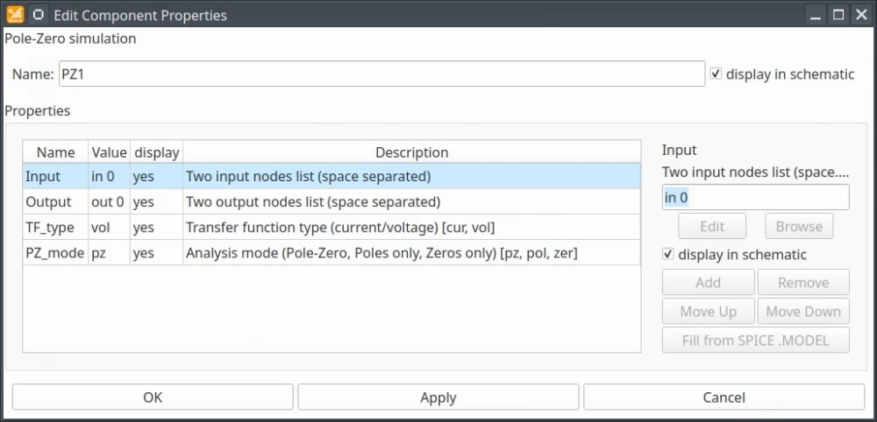Click the Cancel button
This screenshot has height=422, width=877.
pos(724,397)
